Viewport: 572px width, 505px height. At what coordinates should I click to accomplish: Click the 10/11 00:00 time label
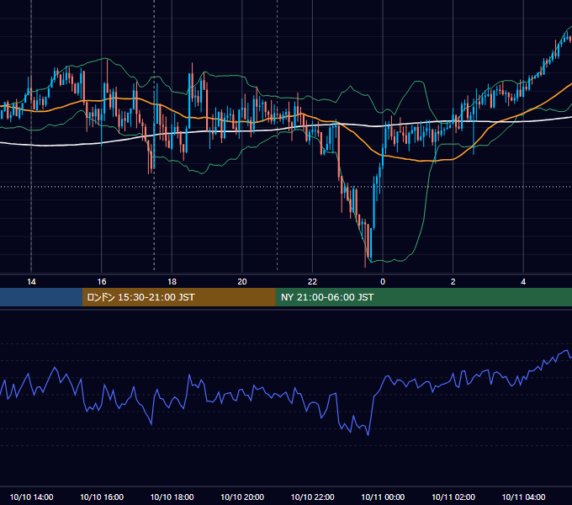point(383,497)
